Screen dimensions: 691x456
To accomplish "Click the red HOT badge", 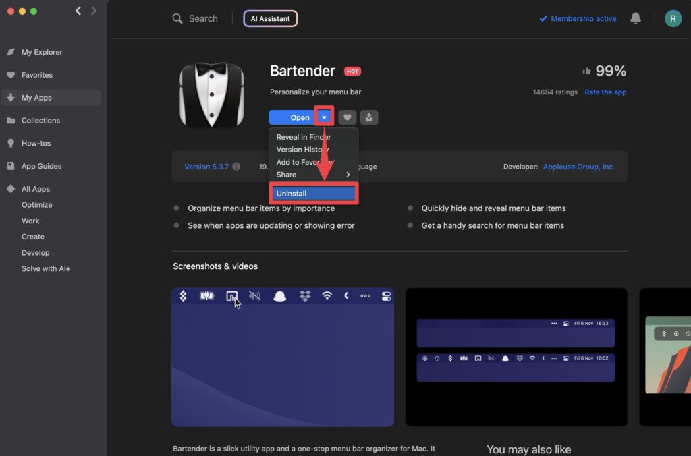I will click(x=352, y=72).
